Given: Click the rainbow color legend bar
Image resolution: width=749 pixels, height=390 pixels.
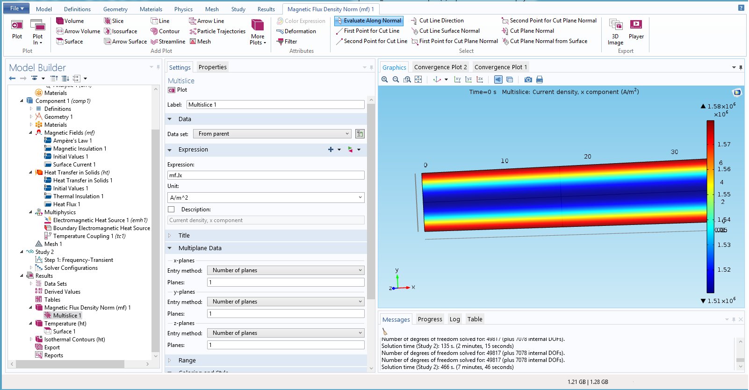Looking at the screenshot, I should pyautogui.click(x=710, y=206).
